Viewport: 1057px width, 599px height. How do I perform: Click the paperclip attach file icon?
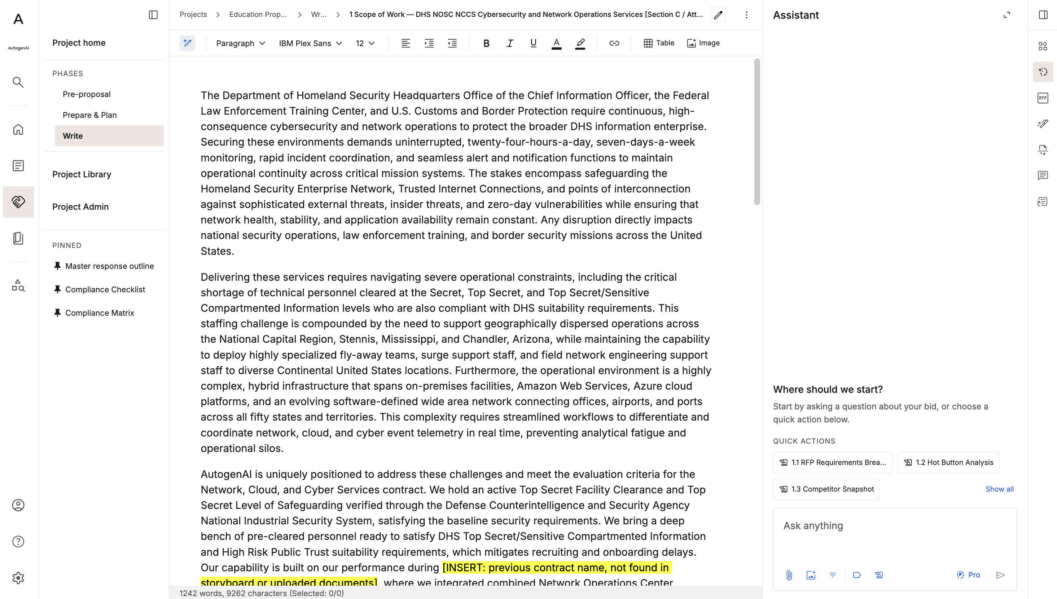click(x=789, y=575)
